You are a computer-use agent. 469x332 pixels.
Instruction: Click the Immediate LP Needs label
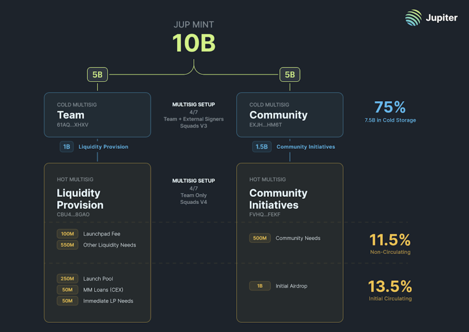108,301
